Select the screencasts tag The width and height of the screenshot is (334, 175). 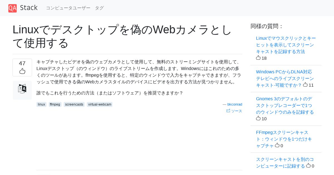coord(74,104)
